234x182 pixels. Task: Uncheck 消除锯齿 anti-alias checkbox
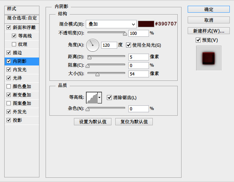click(109, 98)
